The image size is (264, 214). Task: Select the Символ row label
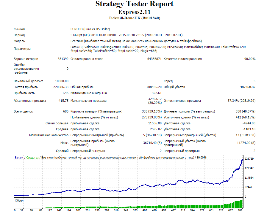click(19, 29)
